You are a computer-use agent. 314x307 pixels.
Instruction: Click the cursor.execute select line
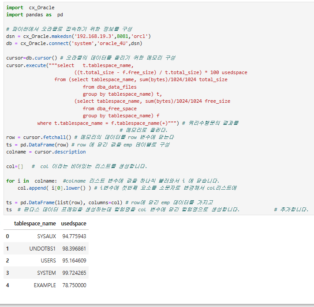coord(70,65)
